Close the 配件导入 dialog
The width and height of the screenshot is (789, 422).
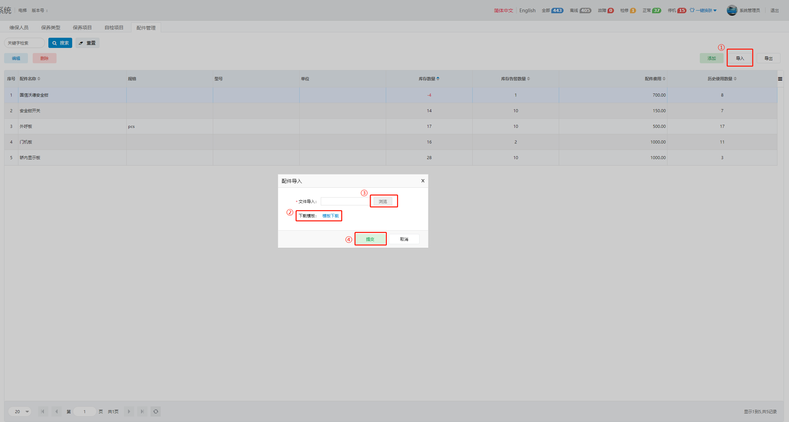[x=423, y=181]
